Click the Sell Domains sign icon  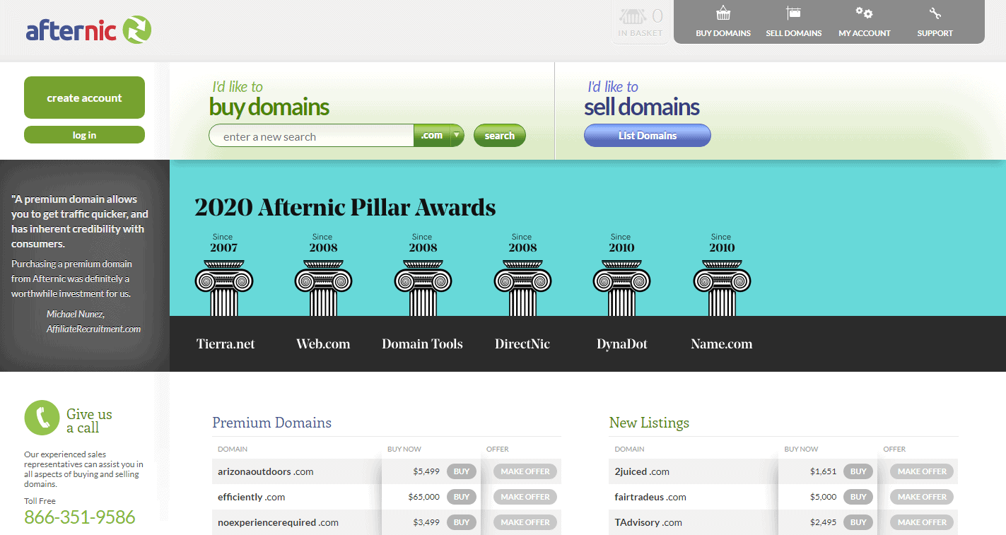tap(793, 13)
